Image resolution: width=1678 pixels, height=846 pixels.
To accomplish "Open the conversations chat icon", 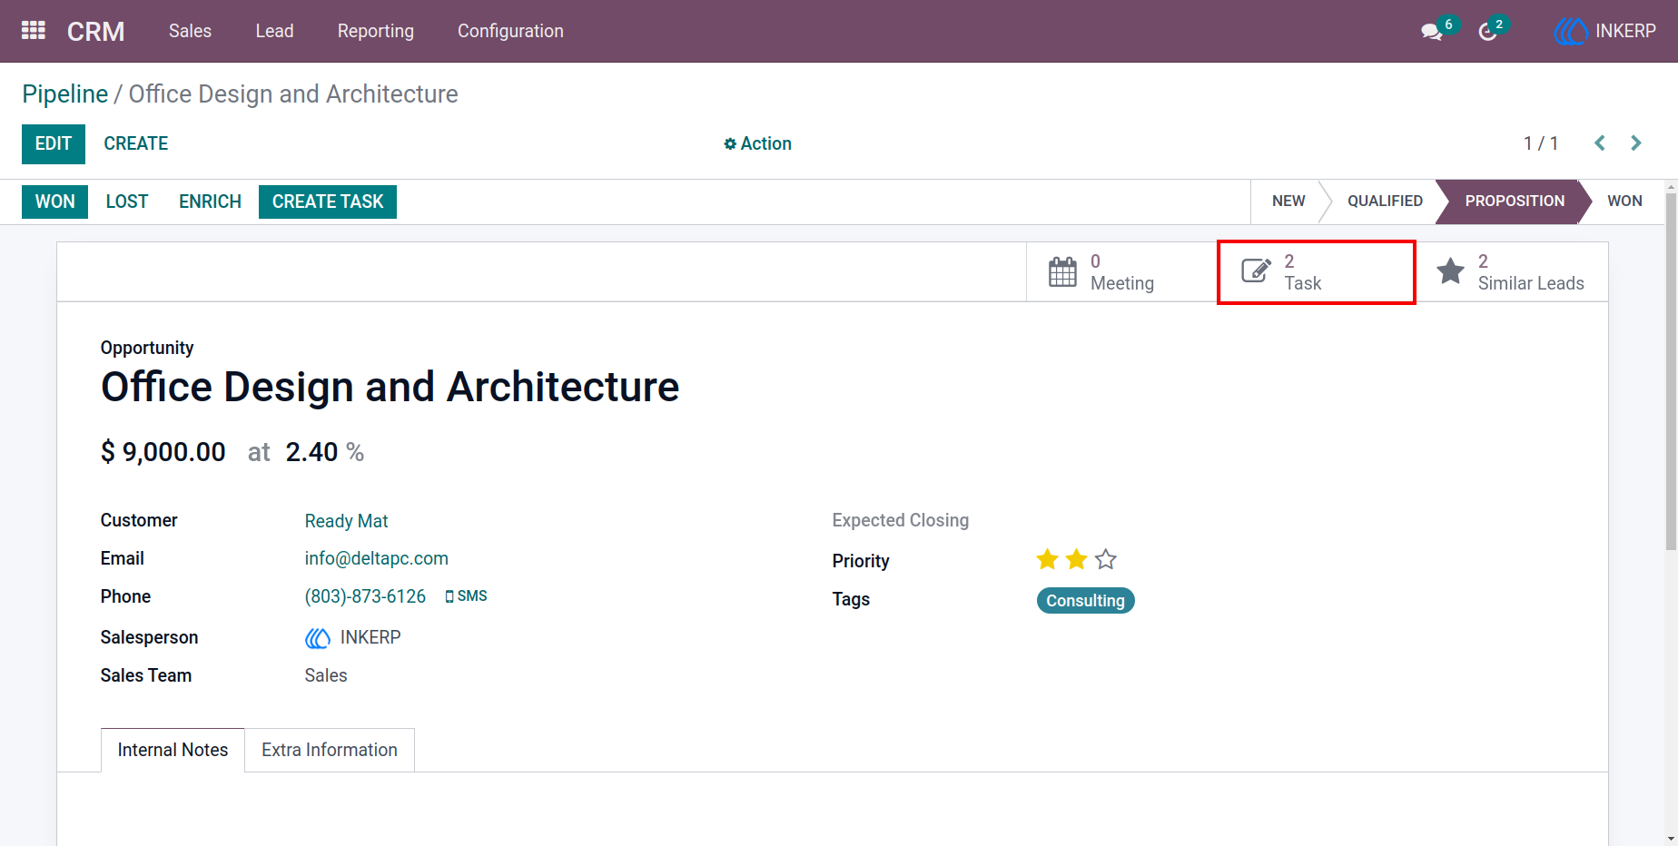I will (x=1432, y=32).
